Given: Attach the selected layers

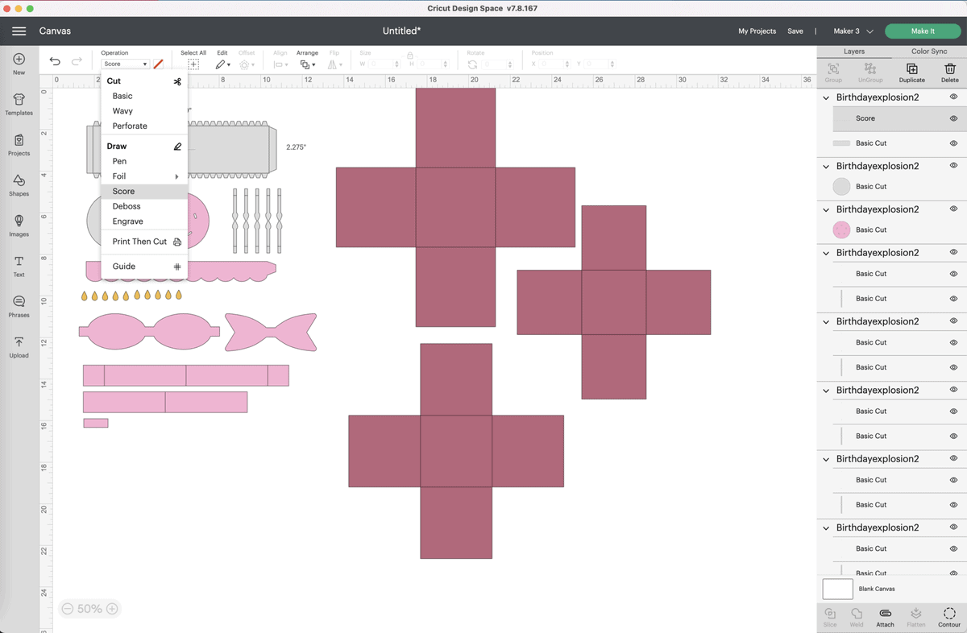Looking at the screenshot, I should coord(885,616).
